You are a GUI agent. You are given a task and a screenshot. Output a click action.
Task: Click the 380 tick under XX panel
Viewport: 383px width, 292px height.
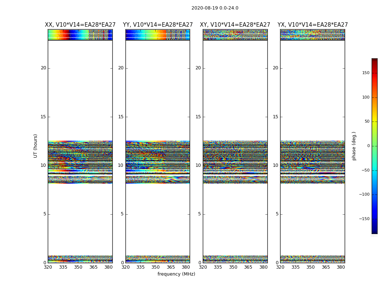point(108,267)
